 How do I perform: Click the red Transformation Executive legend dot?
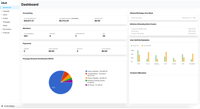pos(86,74)
